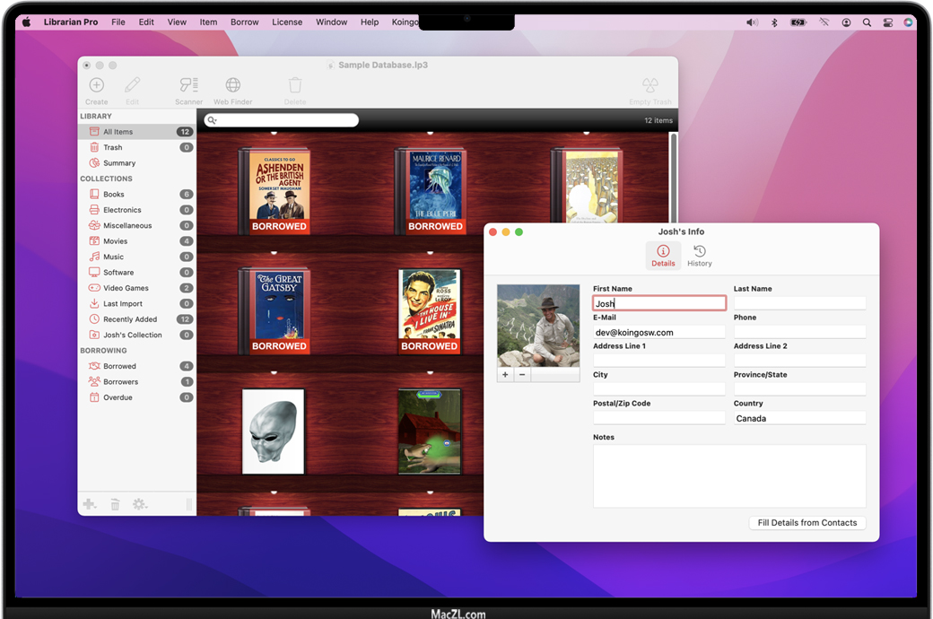
Task: Click the search magnifier dropdown
Action: pyautogui.click(x=212, y=120)
